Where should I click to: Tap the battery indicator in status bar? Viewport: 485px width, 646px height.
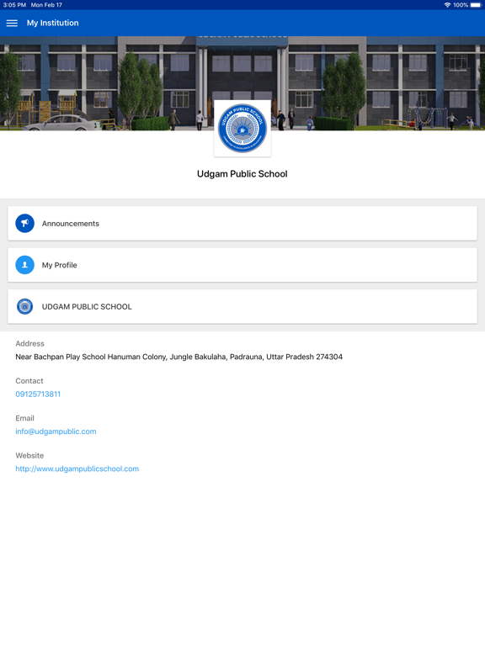pos(476,5)
